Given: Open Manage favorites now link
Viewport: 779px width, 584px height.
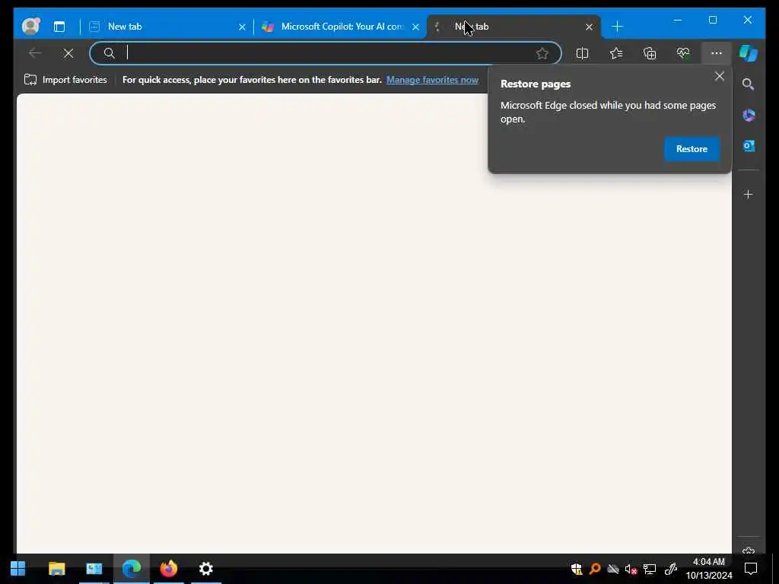Looking at the screenshot, I should tap(432, 80).
